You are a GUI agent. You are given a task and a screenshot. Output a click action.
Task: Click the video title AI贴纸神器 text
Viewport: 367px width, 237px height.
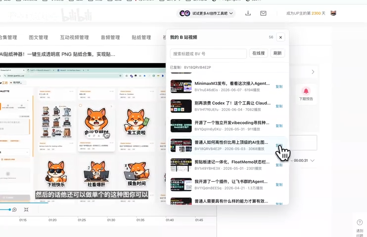pyautogui.click(x=57, y=54)
